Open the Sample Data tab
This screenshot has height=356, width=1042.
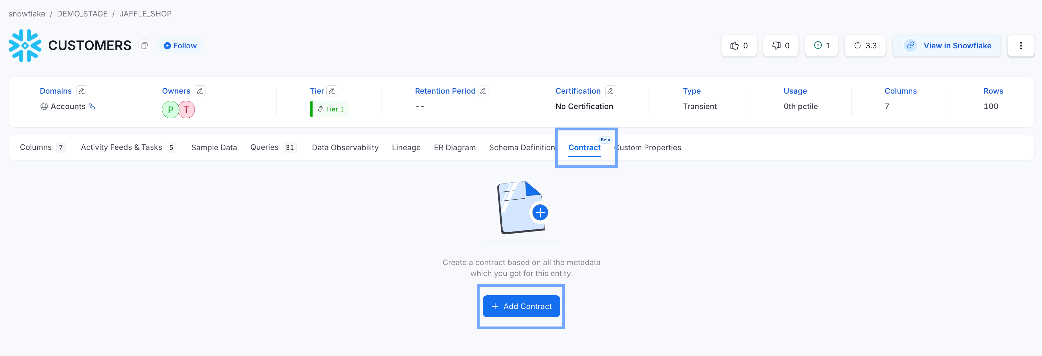pos(214,148)
